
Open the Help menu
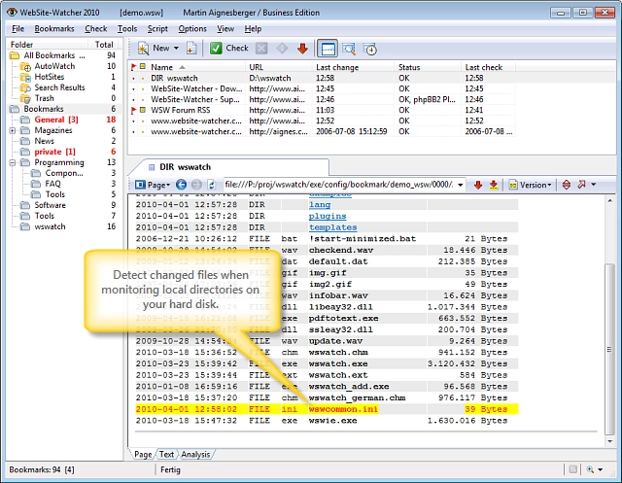coord(253,29)
